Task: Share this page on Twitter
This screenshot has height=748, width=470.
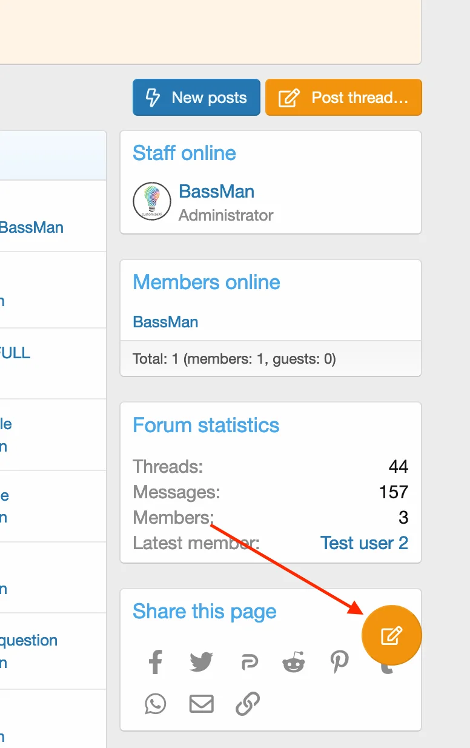Action: coord(201,661)
